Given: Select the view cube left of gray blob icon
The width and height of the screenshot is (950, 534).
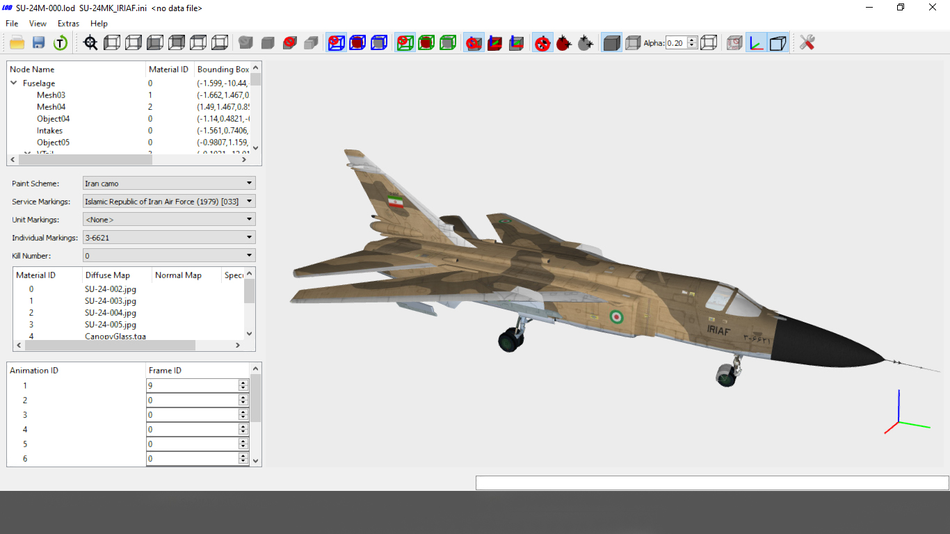Looking at the screenshot, I should pyautogui.click(x=220, y=42).
